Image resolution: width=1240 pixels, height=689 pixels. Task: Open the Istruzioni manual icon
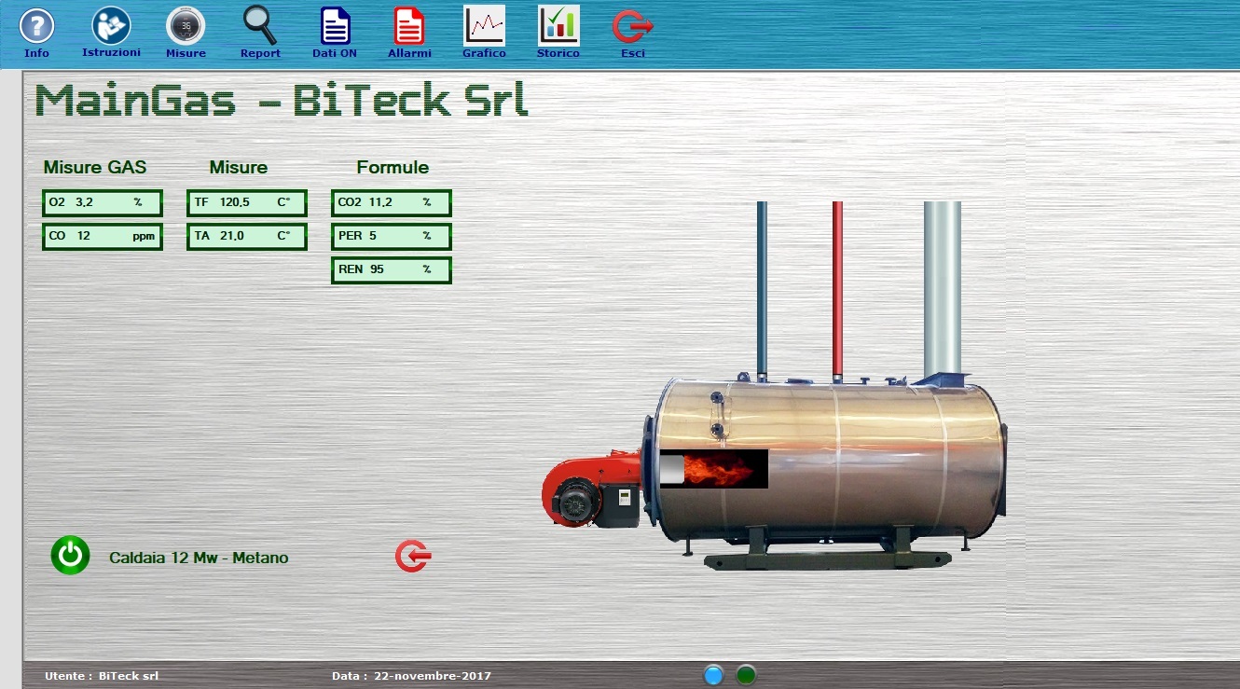point(111,25)
